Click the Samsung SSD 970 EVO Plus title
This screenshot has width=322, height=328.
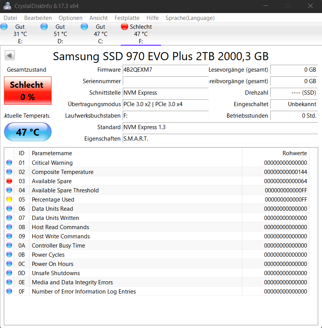(x=161, y=56)
